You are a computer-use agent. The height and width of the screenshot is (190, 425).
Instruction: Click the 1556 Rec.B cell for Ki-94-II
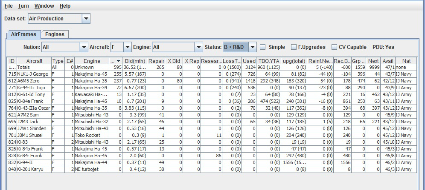pyautogui.click(x=343, y=162)
